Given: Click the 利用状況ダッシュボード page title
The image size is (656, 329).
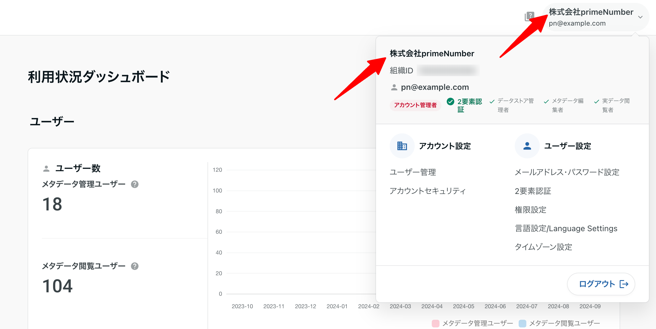Looking at the screenshot, I should click(99, 77).
